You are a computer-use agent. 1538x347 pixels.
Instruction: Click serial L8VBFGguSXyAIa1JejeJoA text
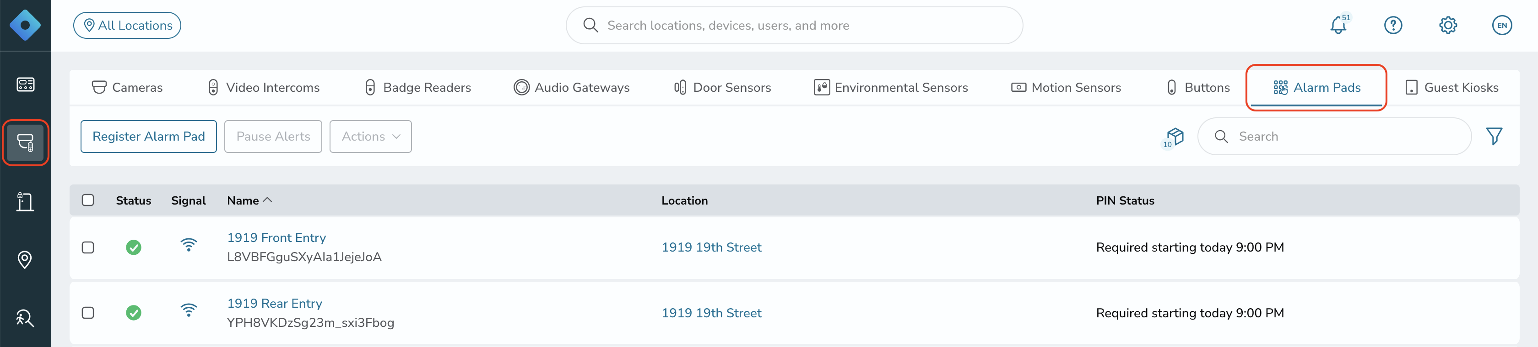[304, 257]
